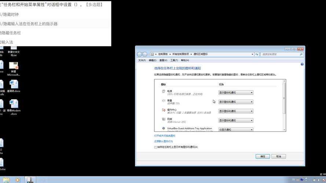Open the 邀请函.docx desktop file
The image size is (326, 183).
click(x=14, y=85)
